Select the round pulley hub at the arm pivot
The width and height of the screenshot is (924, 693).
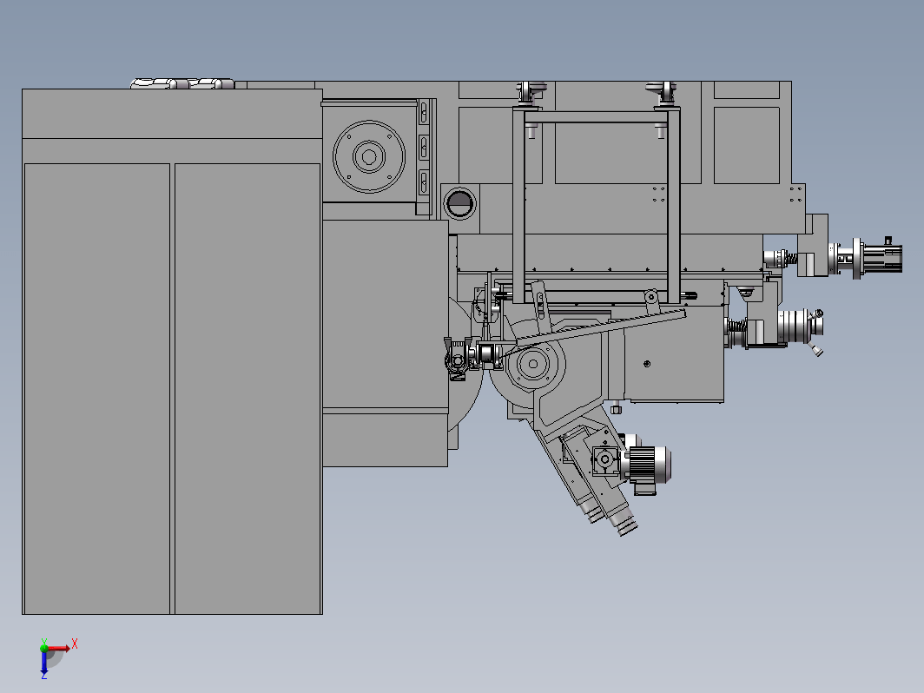(532, 364)
